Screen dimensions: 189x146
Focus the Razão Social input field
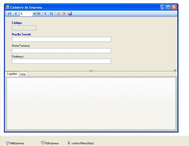[x=61, y=39]
